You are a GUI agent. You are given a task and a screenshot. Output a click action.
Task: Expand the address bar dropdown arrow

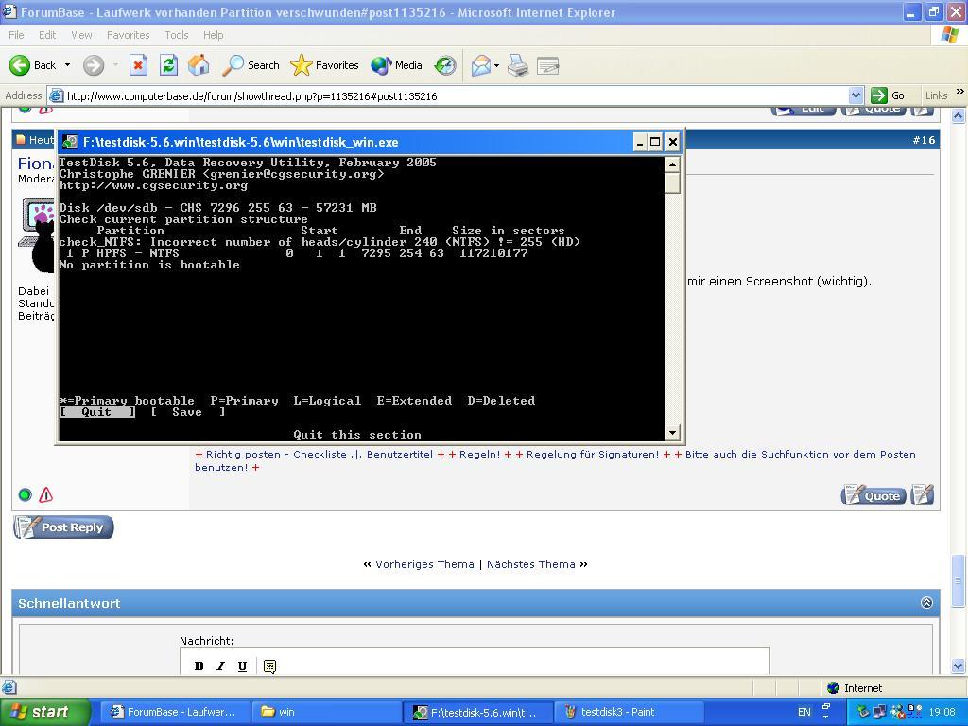[x=856, y=95]
